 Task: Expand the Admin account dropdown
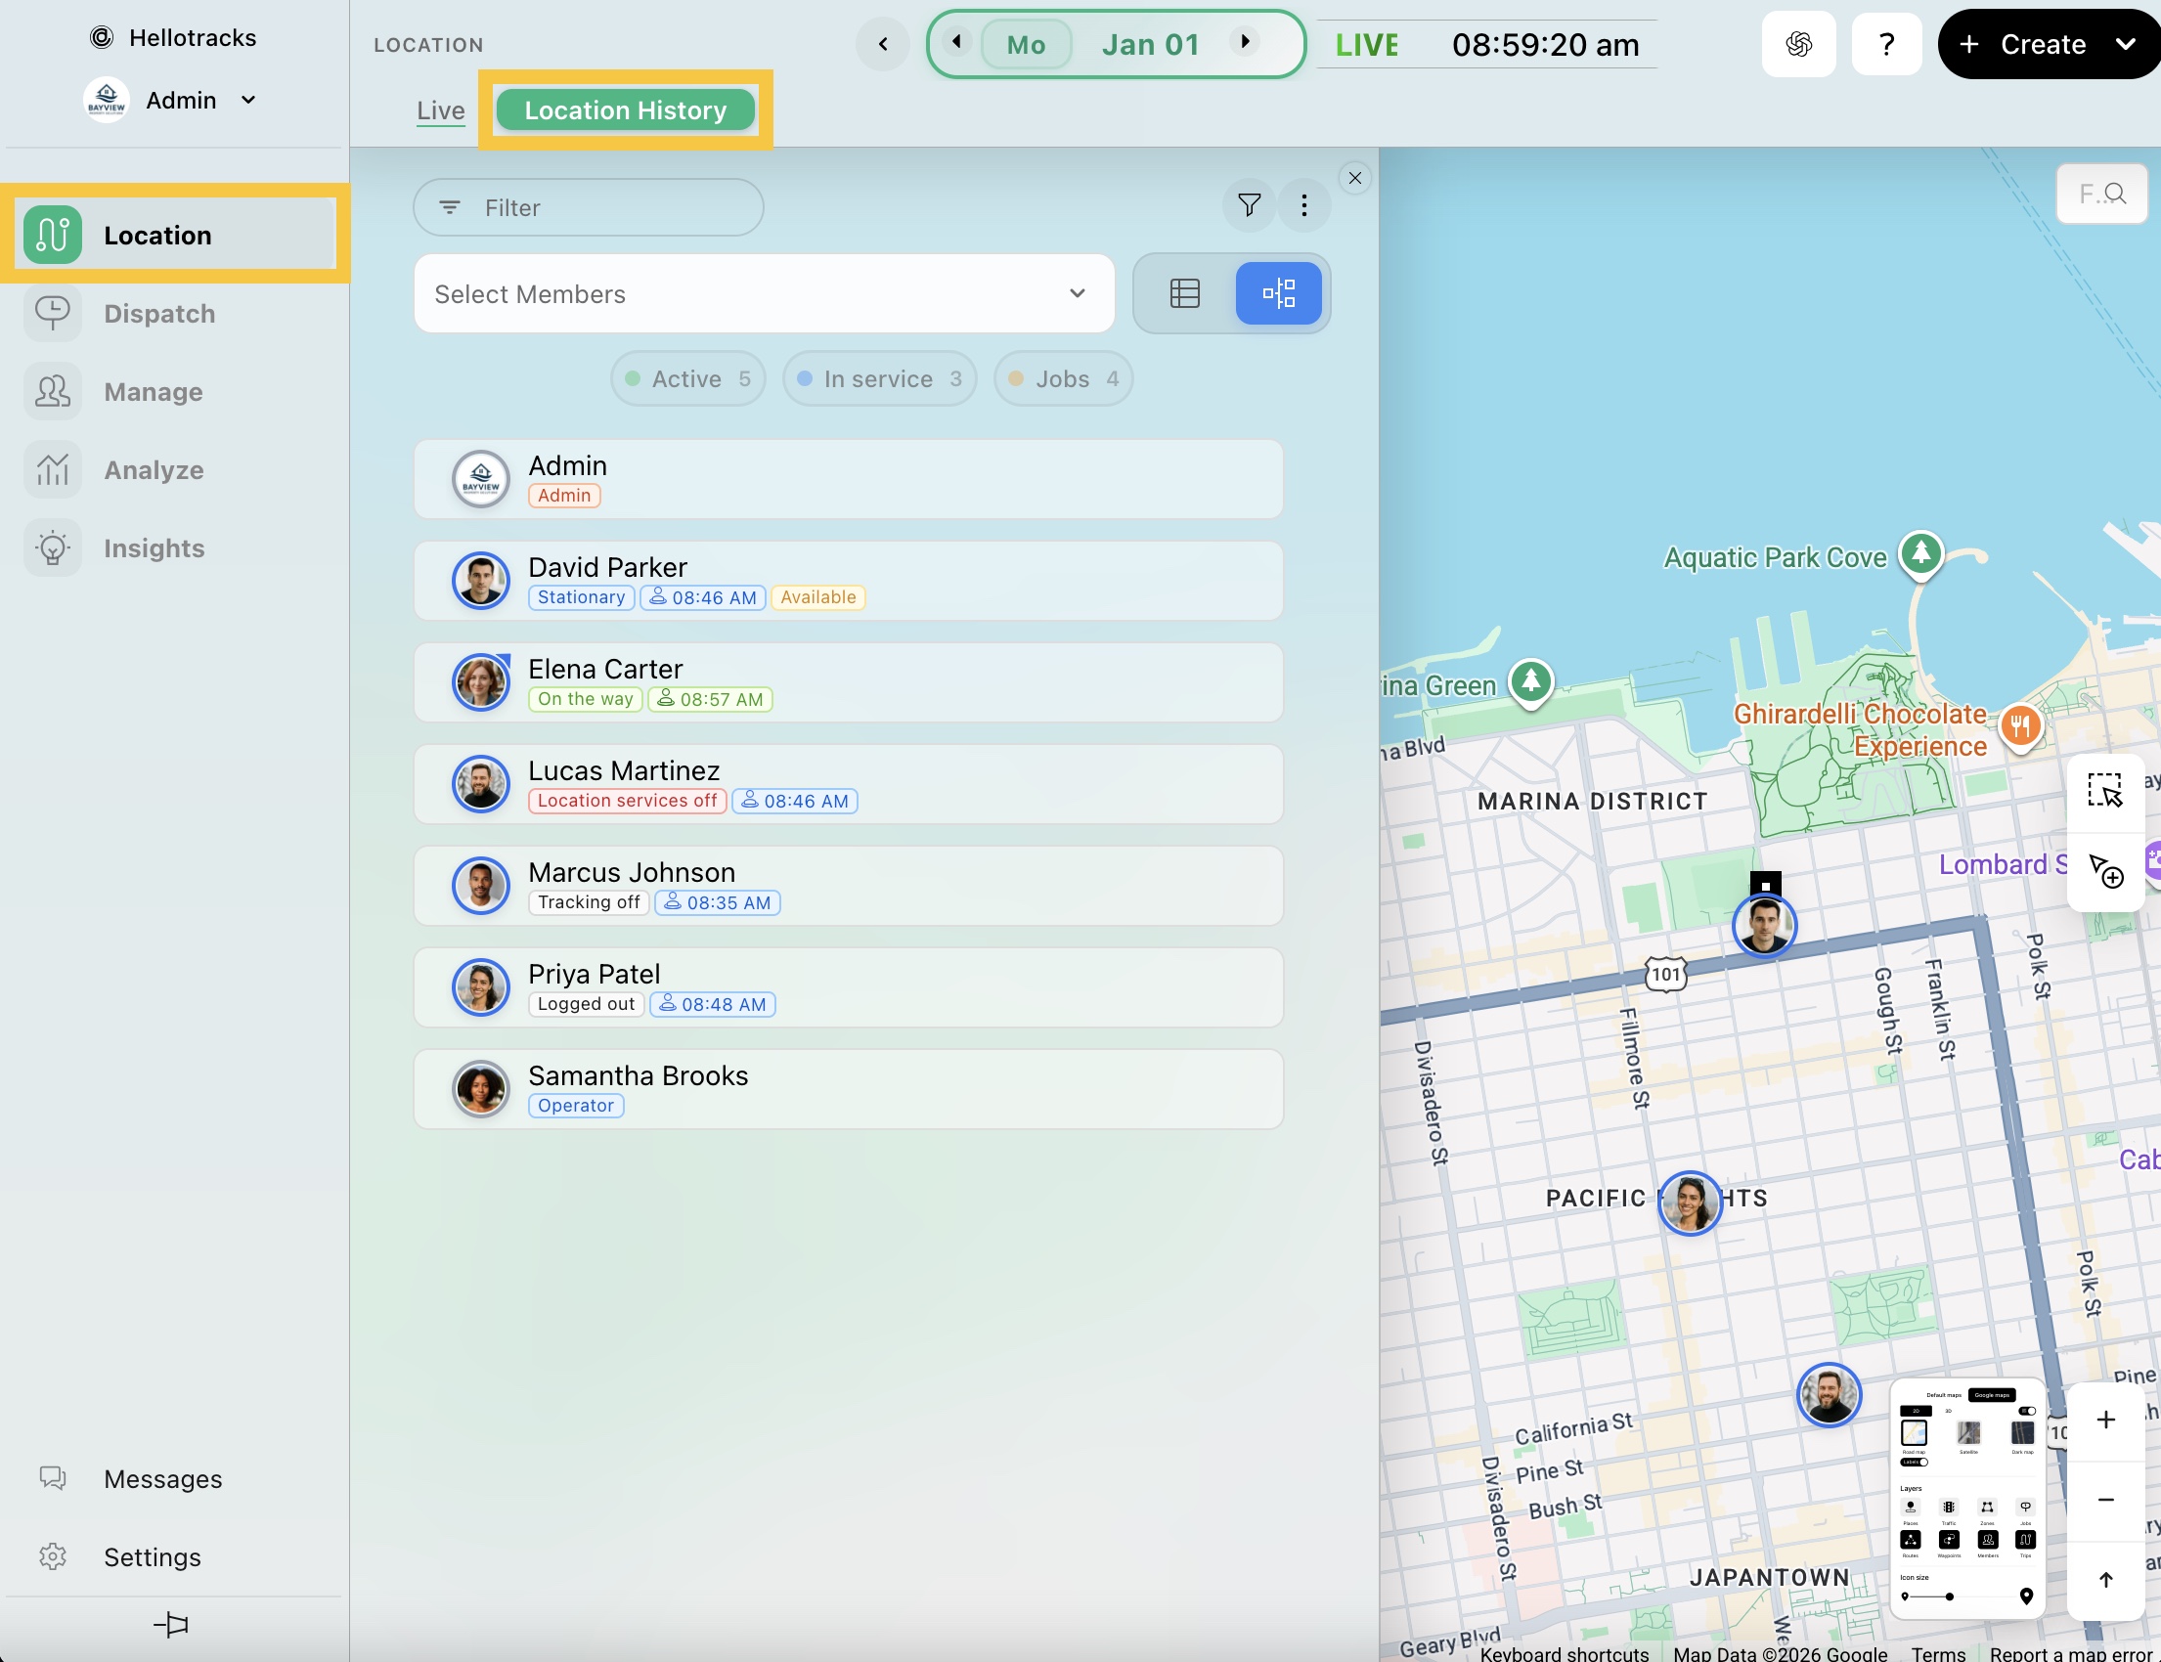tap(248, 100)
